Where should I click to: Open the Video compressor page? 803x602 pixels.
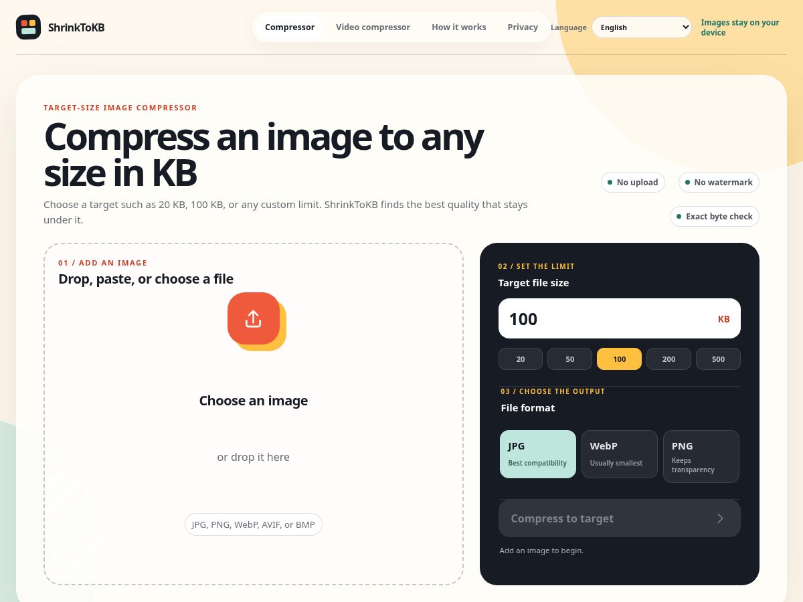[373, 27]
